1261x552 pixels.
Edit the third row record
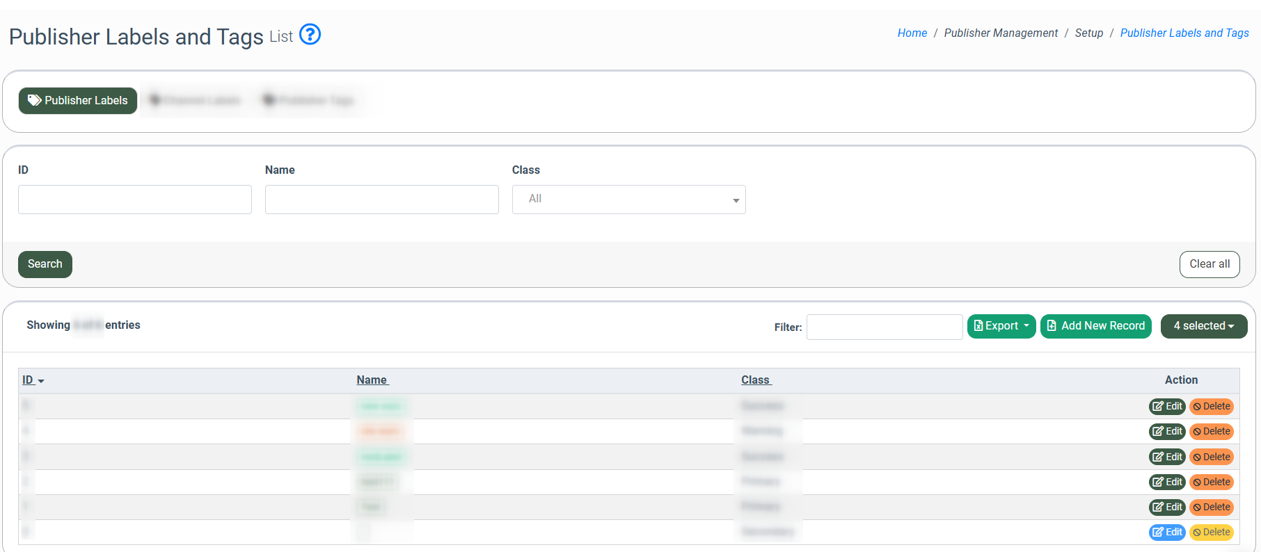tap(1166, 457)
